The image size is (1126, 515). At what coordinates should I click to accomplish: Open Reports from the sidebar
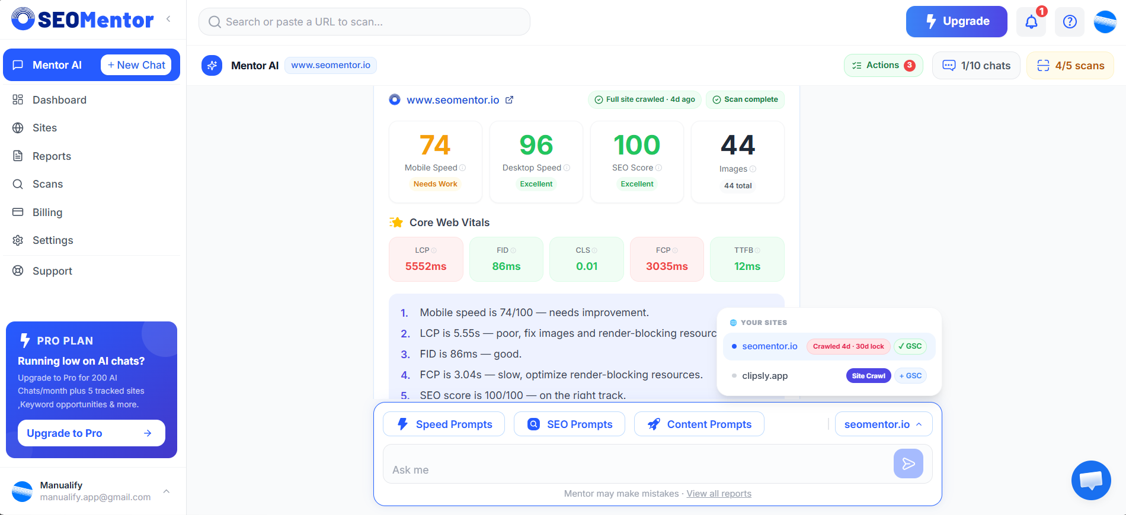(x=52, y=156)
